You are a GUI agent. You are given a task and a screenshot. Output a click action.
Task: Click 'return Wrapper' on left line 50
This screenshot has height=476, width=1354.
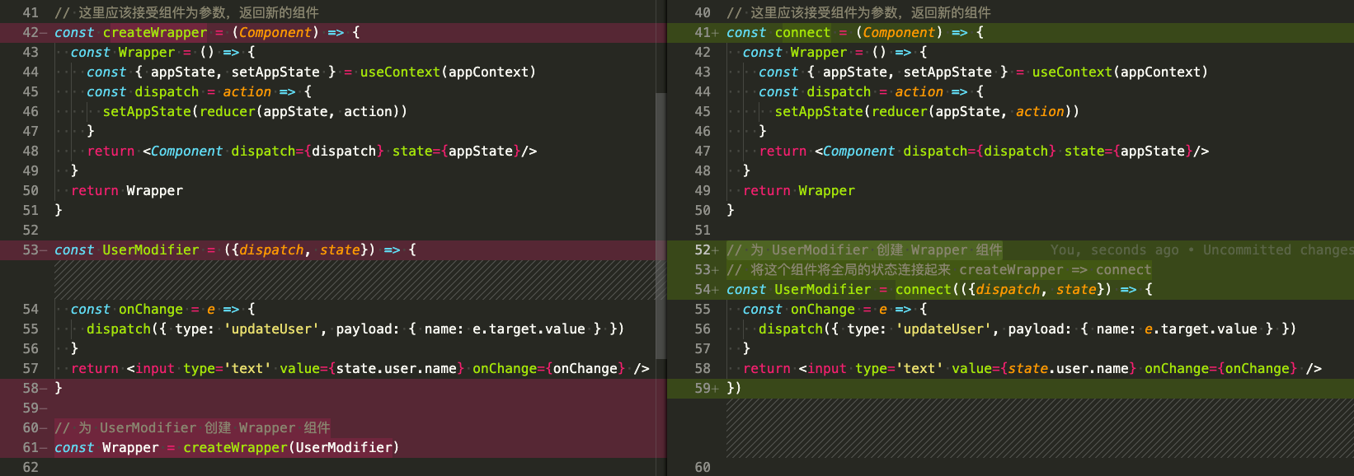127,190
